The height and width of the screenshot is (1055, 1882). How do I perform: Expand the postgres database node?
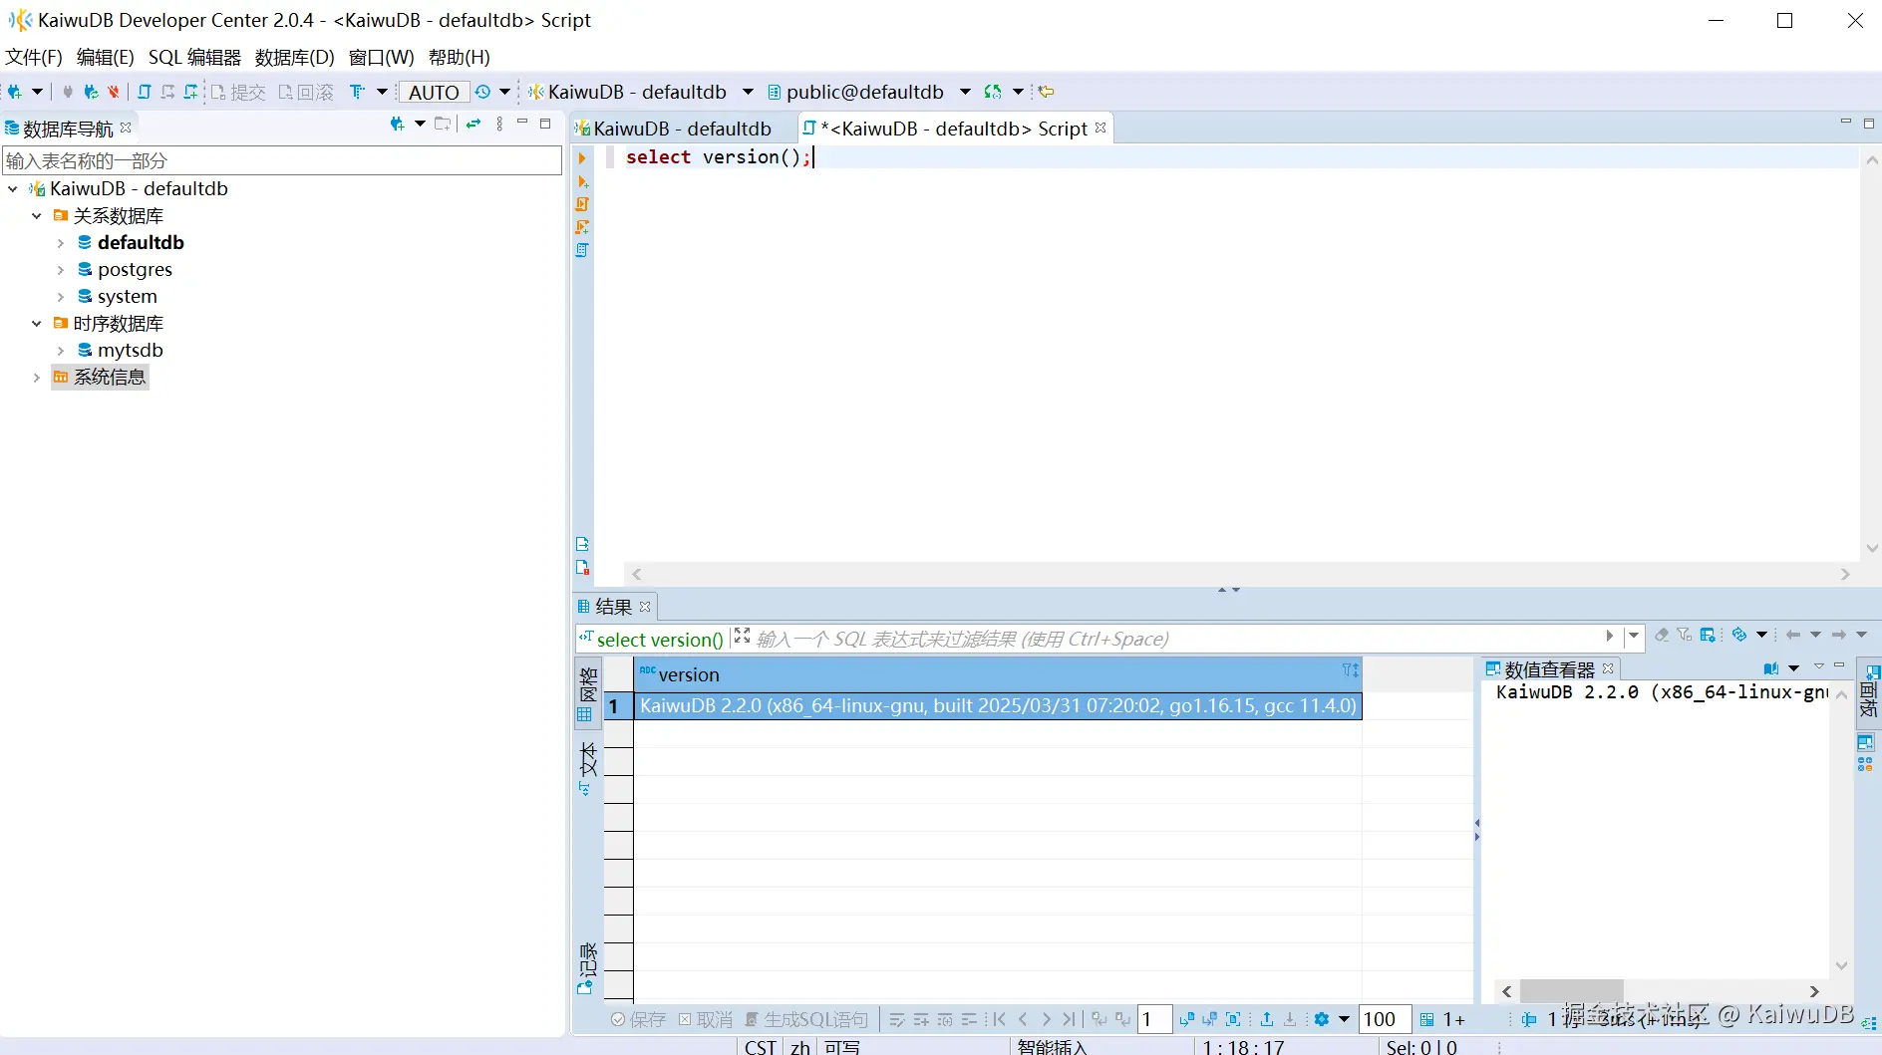(61, 270)
